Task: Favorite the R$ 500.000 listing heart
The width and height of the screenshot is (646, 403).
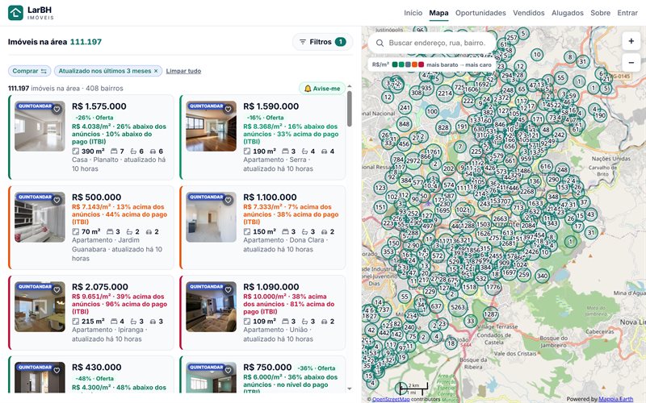Action: point(57,200)
